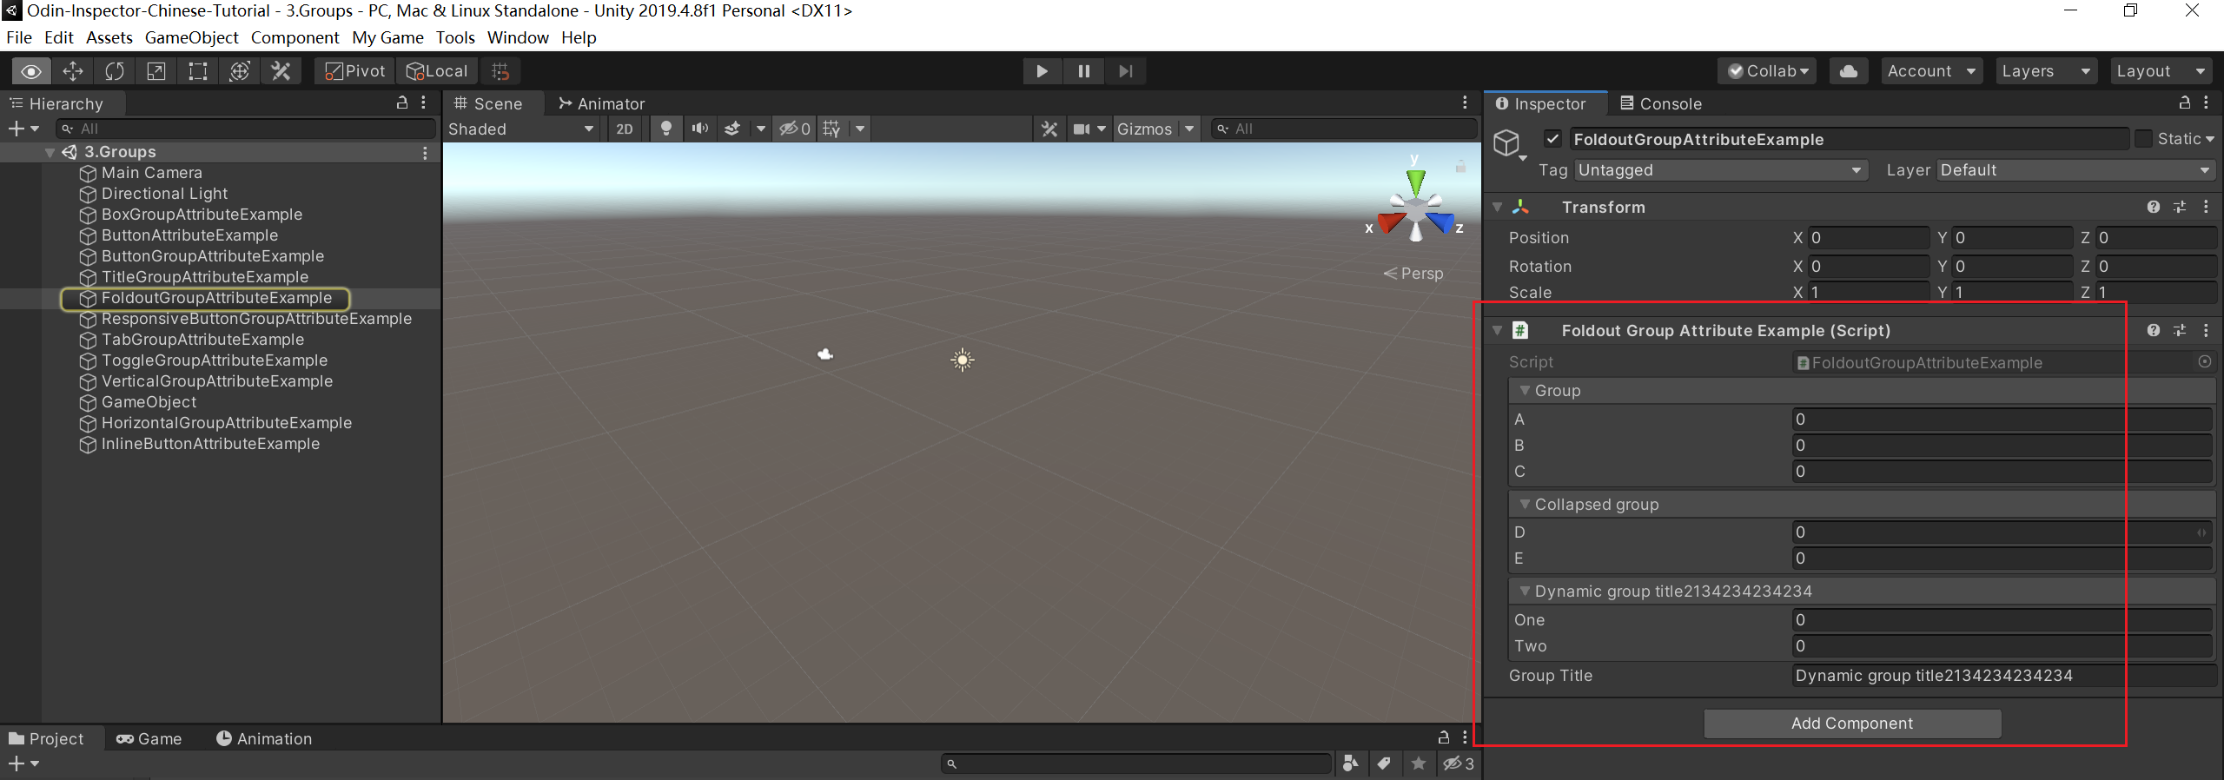
Task: Toggle Pivot/Center handle position
Action: (x=355, y=71)
